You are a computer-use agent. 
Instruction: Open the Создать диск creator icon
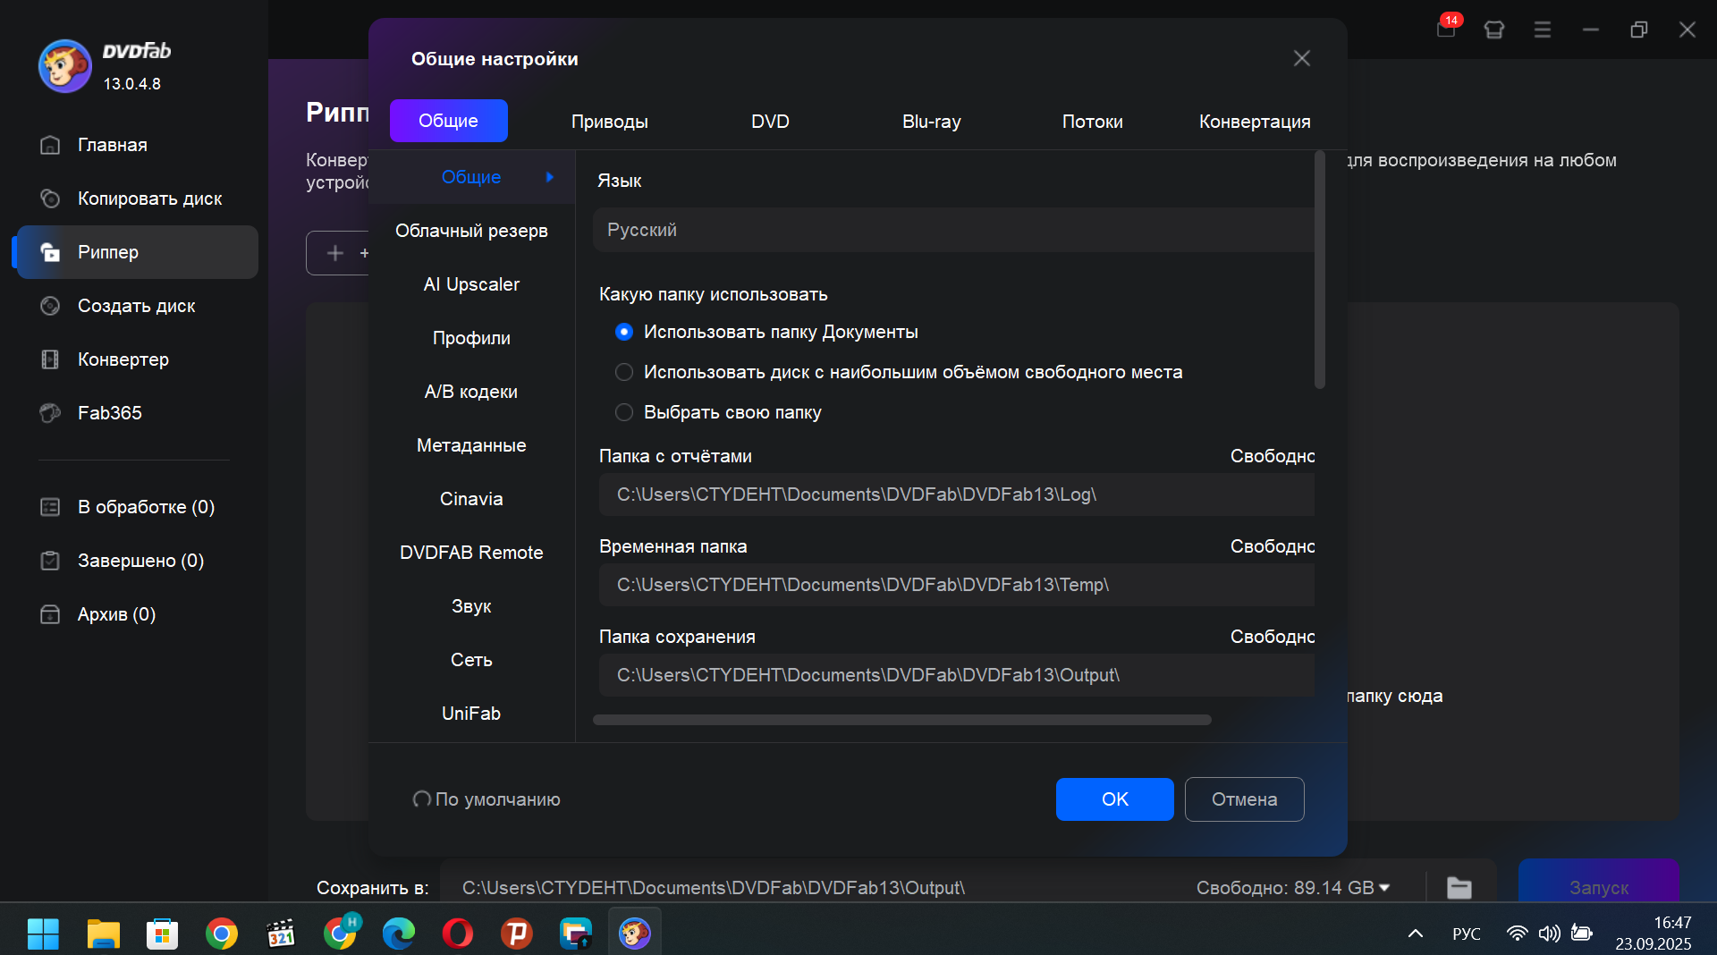(x=50, y=306)
